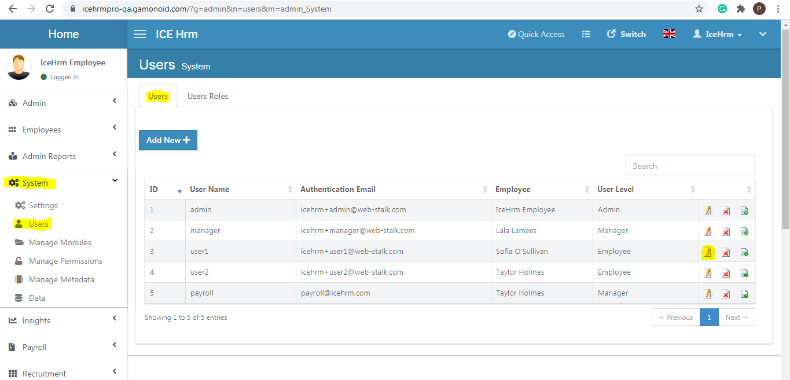The height and width of the screenshot is (380, 790).
Task: Expand the Payroll sidebar menu
Action: pos(64,347)
